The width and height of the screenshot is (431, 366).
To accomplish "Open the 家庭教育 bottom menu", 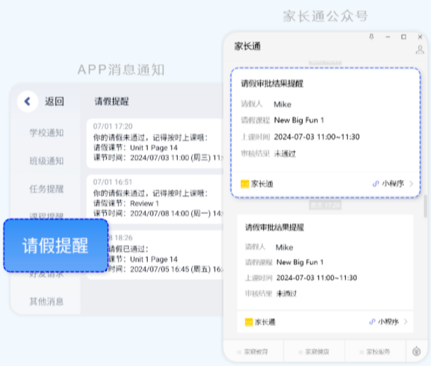I will tap(253, 352).
